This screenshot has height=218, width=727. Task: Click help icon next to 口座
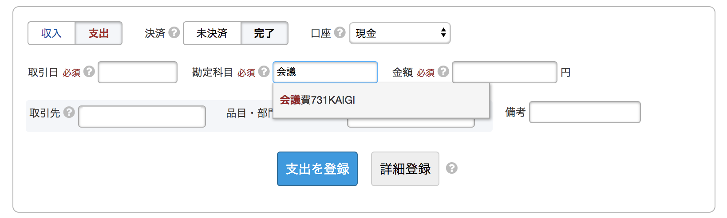point(340,33)
